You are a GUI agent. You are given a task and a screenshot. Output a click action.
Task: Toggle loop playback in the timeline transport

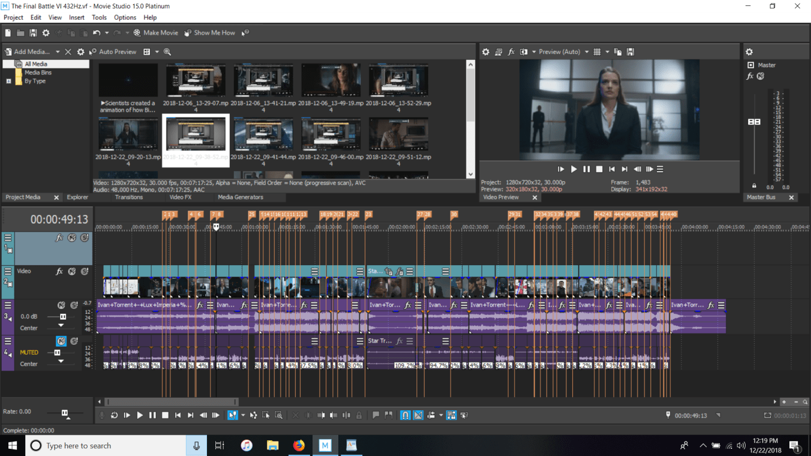pyautogui.click(x=114, y=415)
